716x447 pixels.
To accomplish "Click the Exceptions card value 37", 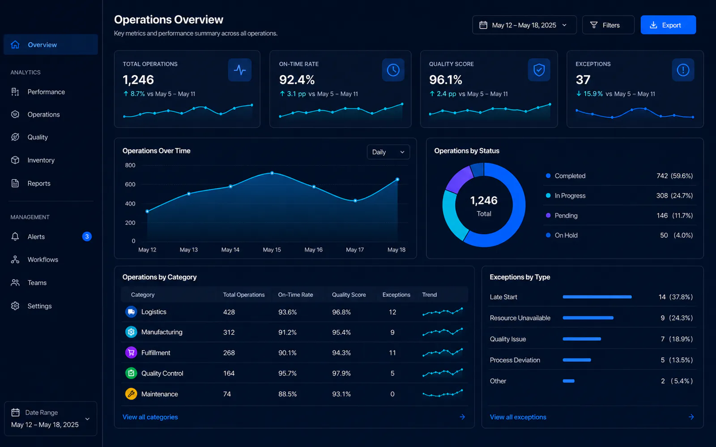I will (x=583, y=80).
